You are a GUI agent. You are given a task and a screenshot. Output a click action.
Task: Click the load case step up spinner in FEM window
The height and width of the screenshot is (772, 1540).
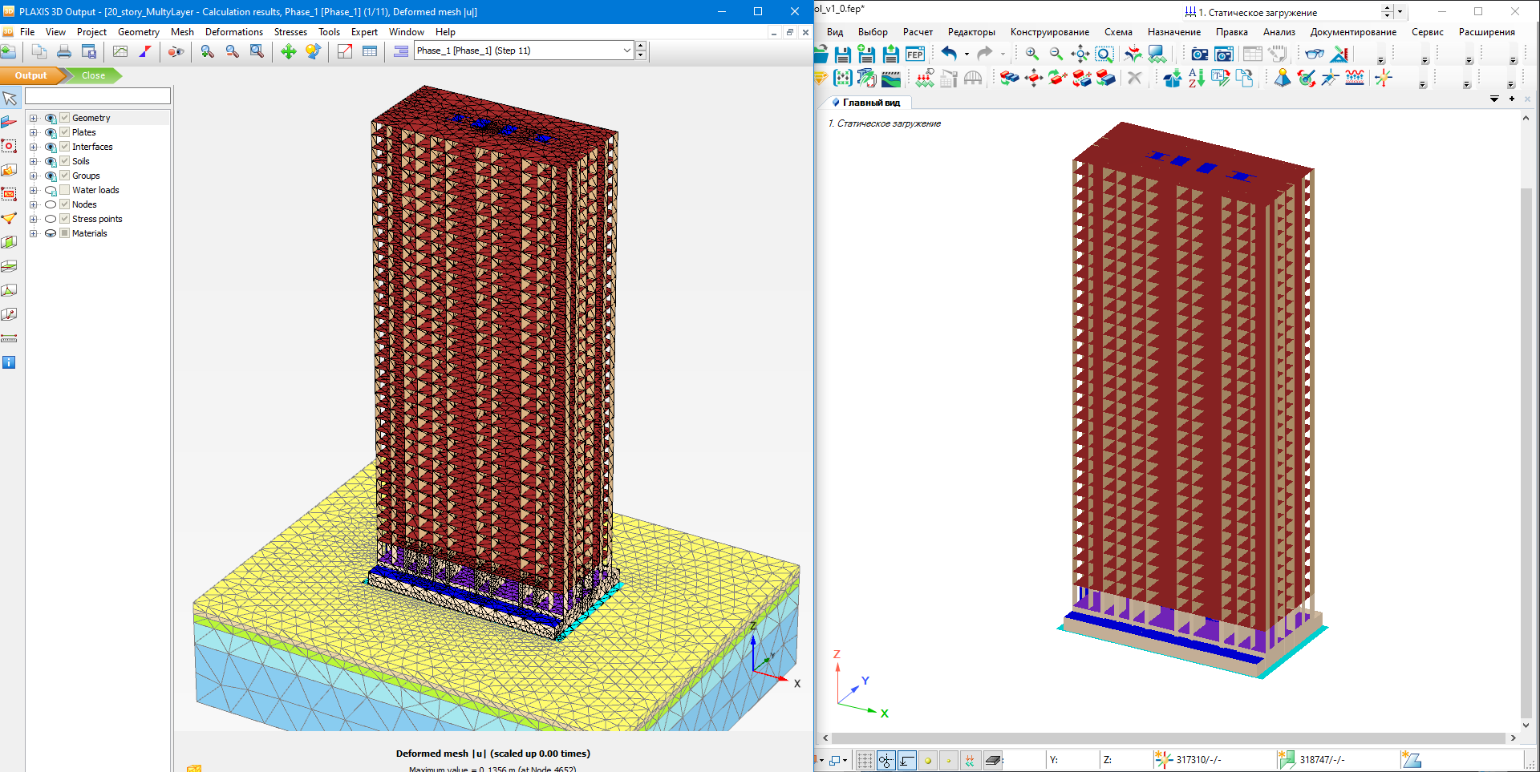coord(1387,8)
